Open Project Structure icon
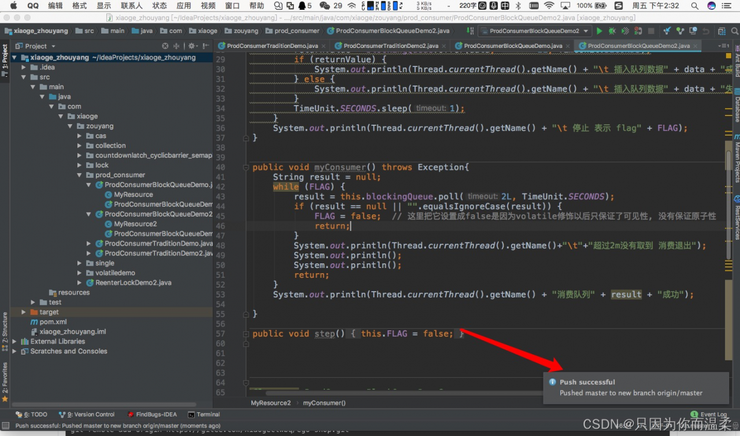 coord(722,31)
